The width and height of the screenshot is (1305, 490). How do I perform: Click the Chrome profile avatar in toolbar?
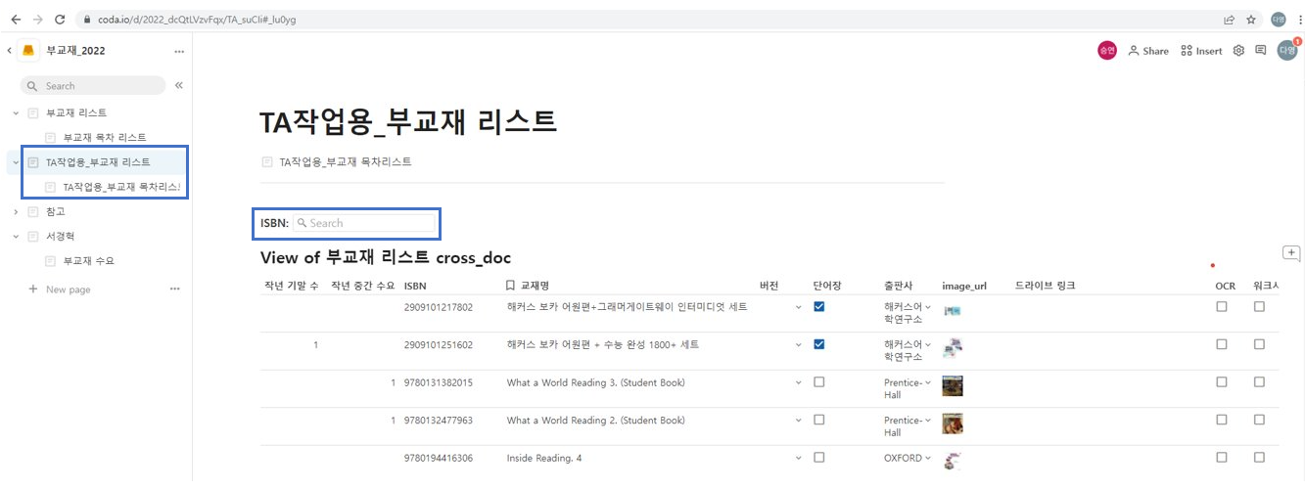pyautogui.click(x=1278, y=19)
